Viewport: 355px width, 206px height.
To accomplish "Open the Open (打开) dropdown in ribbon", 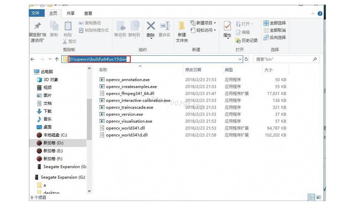I will [x=244, y=24].
